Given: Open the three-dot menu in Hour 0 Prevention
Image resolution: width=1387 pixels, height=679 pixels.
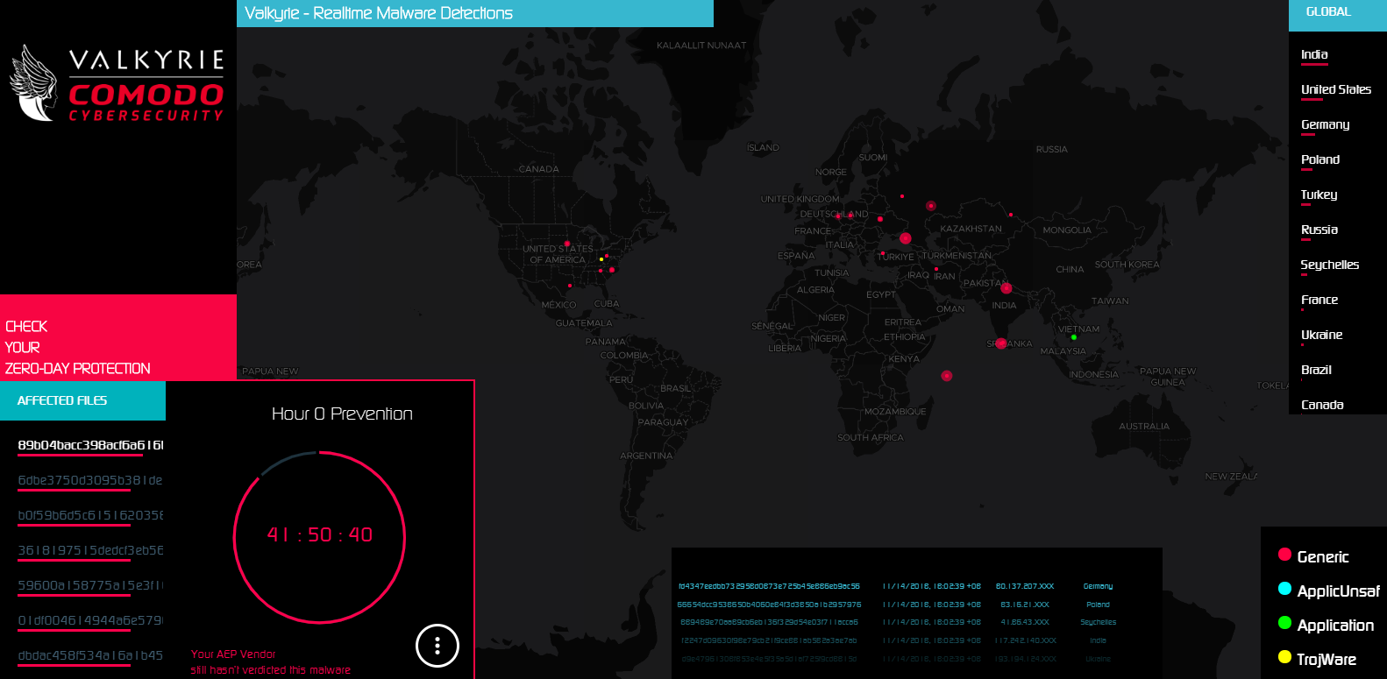Looking at the screenshot, I should (437, 646).
